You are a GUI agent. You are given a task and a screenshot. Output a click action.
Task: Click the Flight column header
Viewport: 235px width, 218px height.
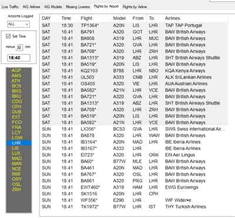click(x=86, y=18)
